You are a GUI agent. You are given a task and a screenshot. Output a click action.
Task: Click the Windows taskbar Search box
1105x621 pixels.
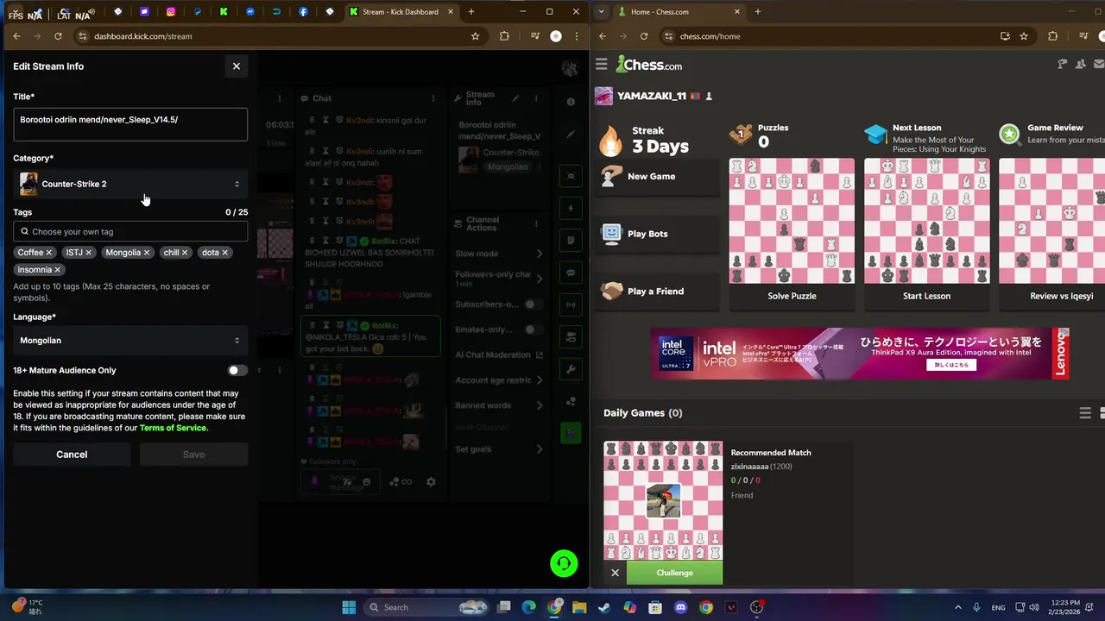(x=427, y=607)
